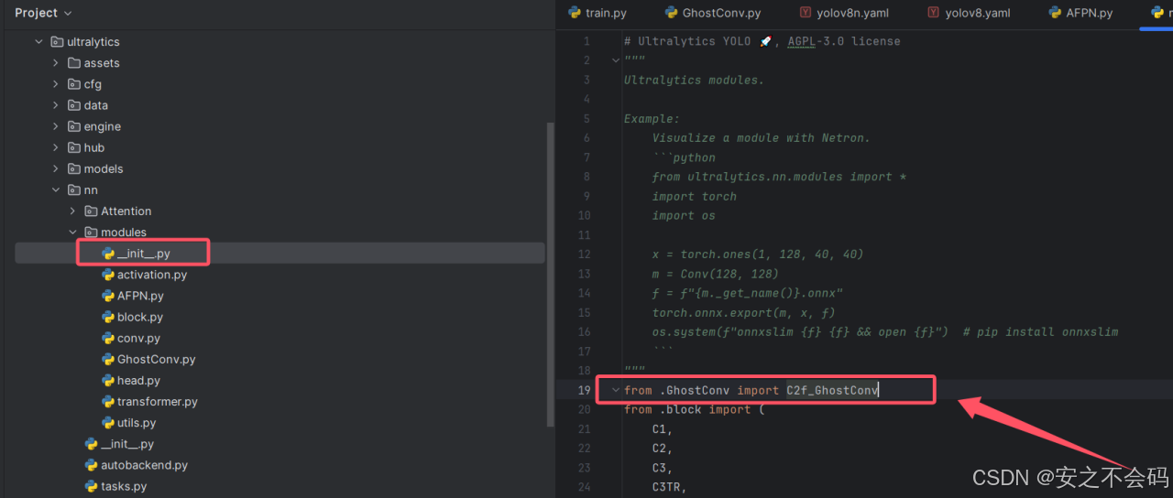The image size is (1173, 498).
Task: Click C2f_GhostConv in import statement
Action: tap(833, 390)
